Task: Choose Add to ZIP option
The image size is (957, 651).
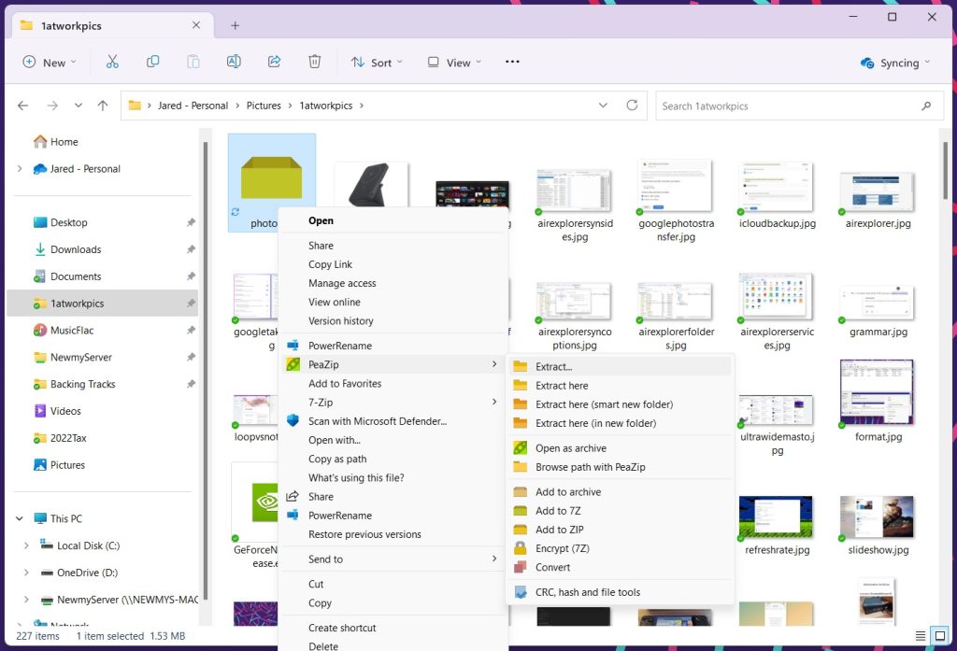Action: 559,530
